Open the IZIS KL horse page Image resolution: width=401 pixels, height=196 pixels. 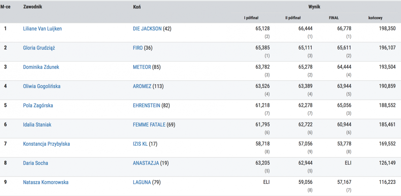(140, 144)
